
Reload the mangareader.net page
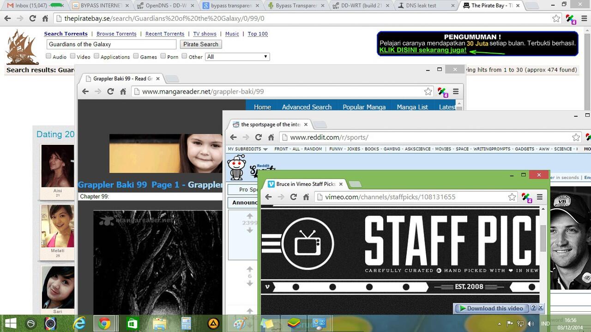point(110,91)
